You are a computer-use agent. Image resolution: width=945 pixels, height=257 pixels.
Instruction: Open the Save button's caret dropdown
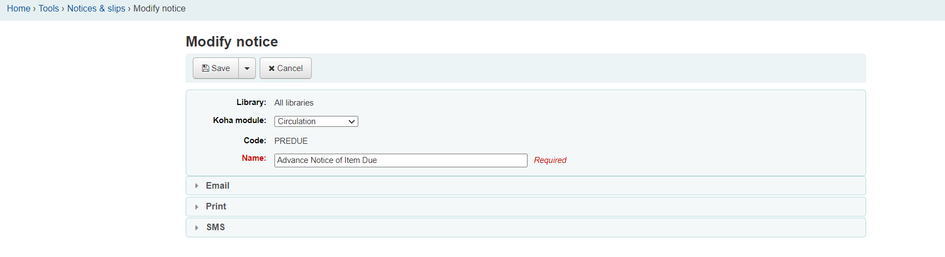tap(247, 68)
